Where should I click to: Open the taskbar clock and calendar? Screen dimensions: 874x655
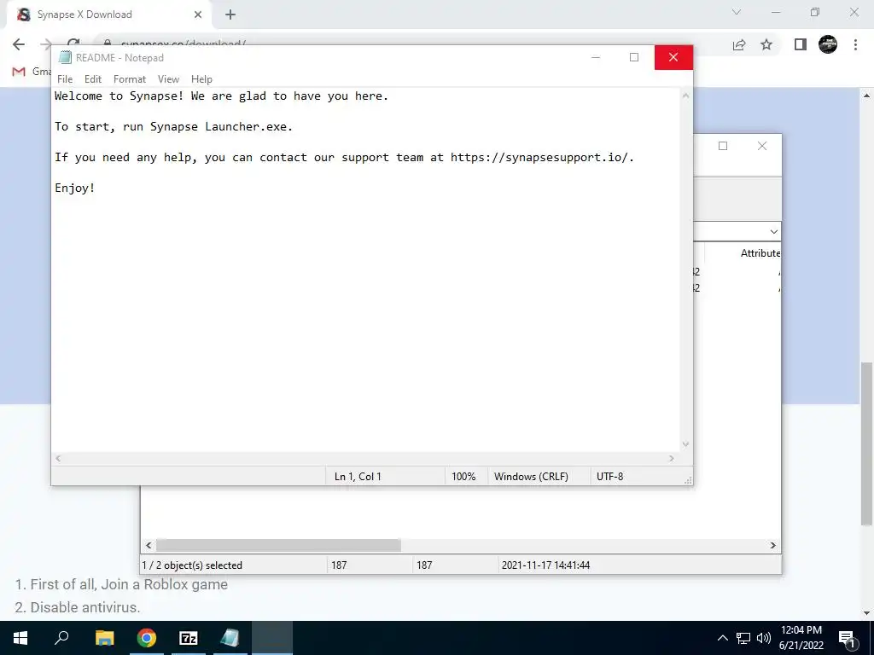tap(801, 638)
